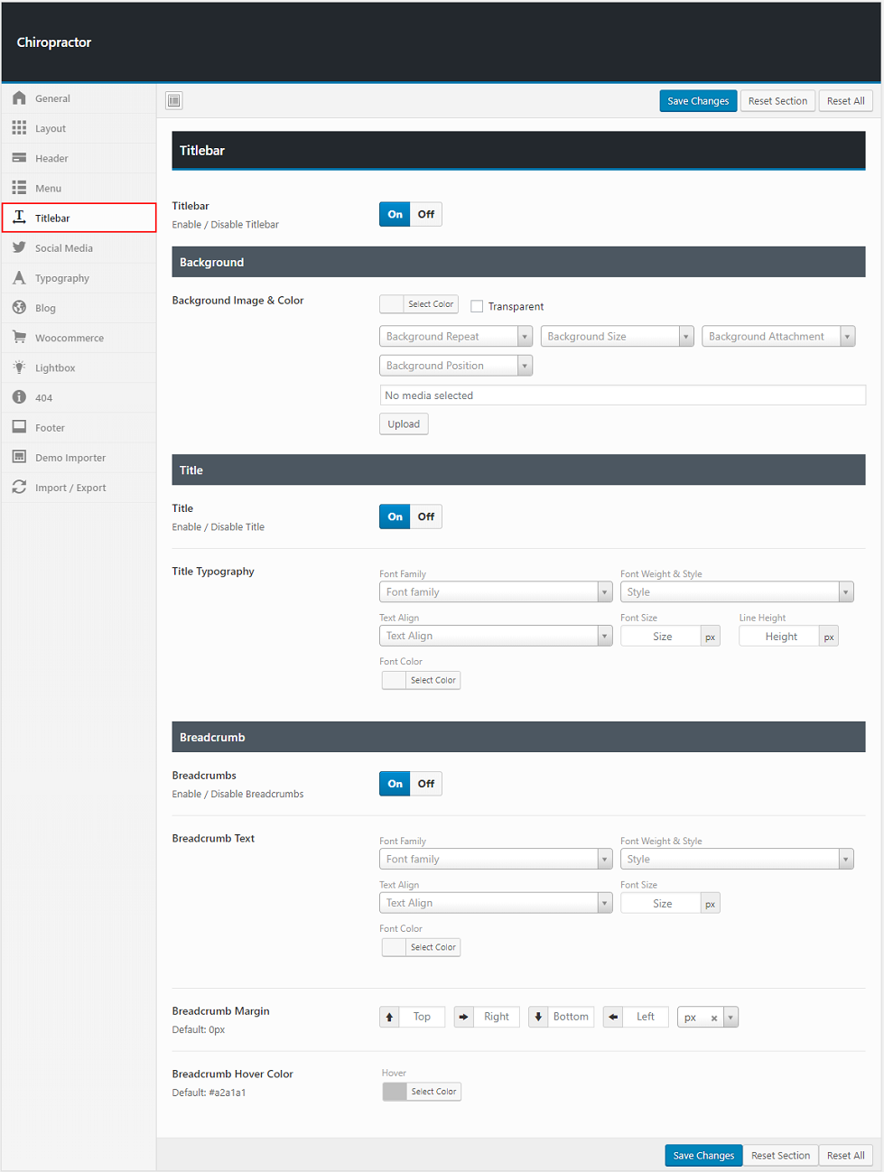Pick the Breadcrumb Hover Color swatch
This screenshot has height=1172, width=884.
click(x=395, y=1092)
